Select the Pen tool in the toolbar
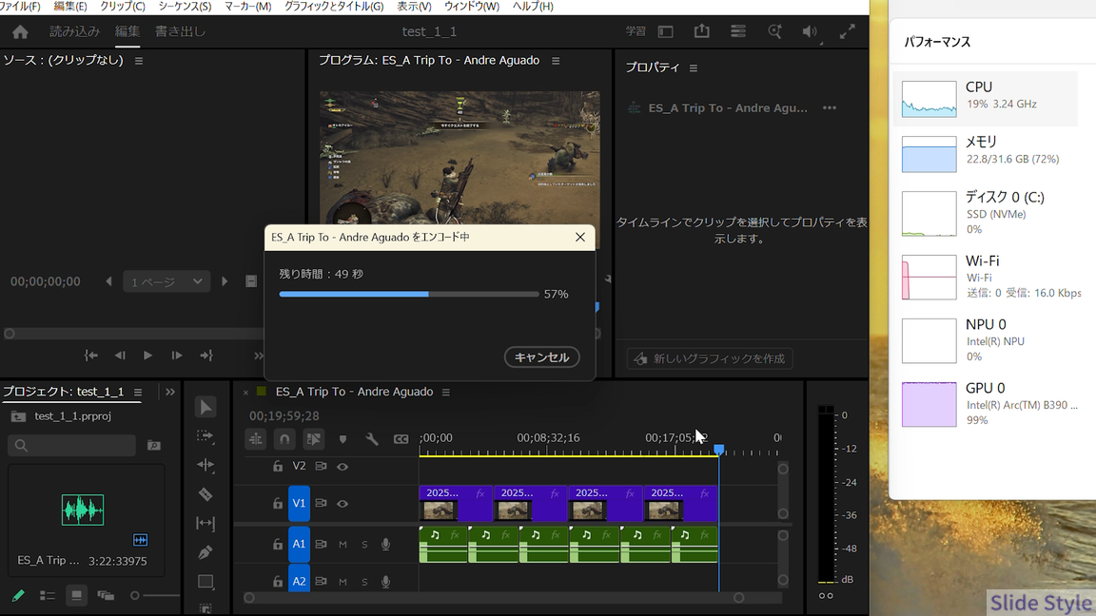The height and width of the screenshot is (616, 1096). (205, 552)
